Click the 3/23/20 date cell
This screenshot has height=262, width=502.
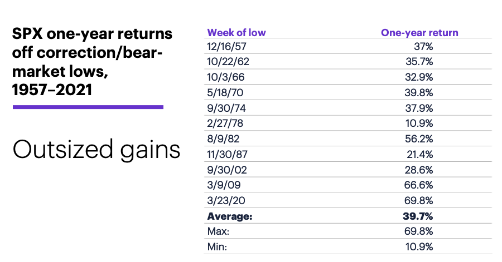pos(226,201)
